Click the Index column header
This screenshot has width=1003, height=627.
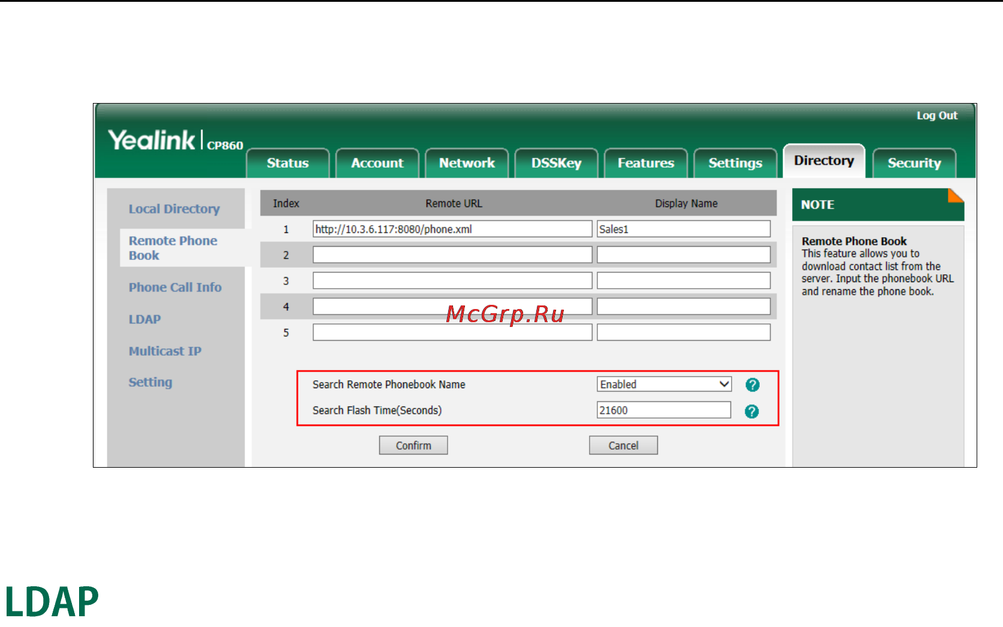(286, 204)
